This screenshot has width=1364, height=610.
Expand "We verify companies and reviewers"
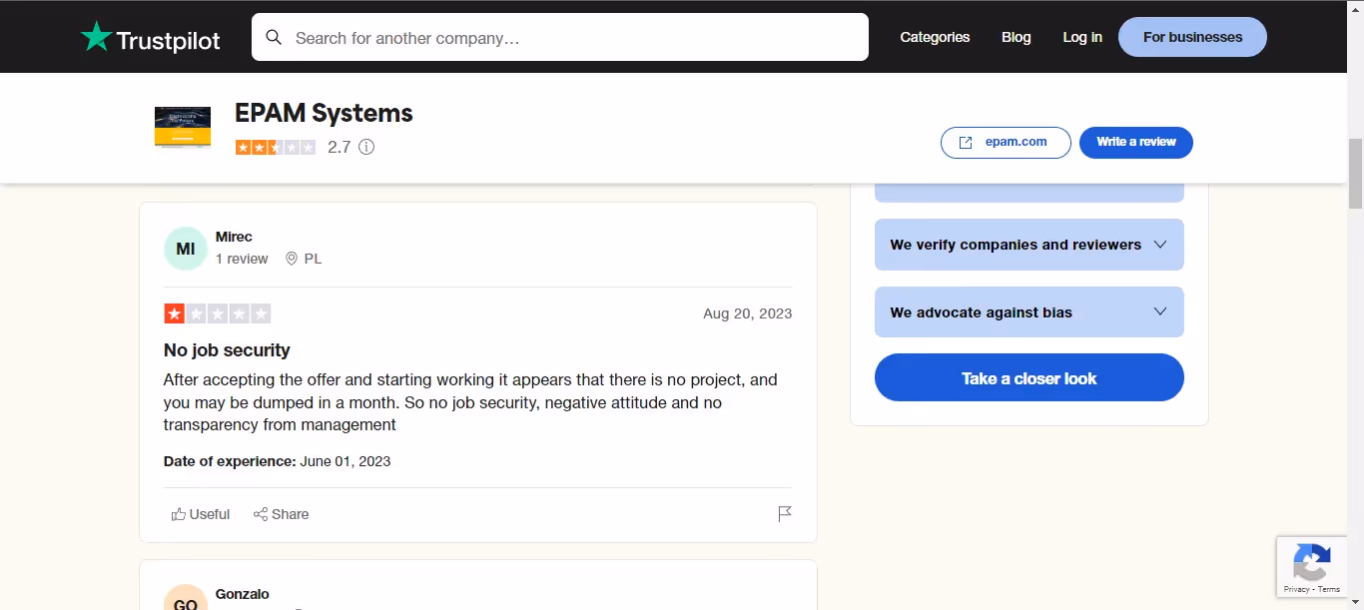coord(1029,245)
